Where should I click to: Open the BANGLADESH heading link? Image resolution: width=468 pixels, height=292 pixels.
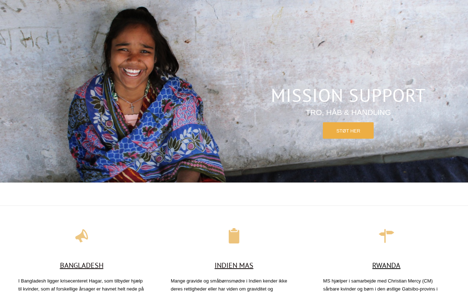point(82,265)
